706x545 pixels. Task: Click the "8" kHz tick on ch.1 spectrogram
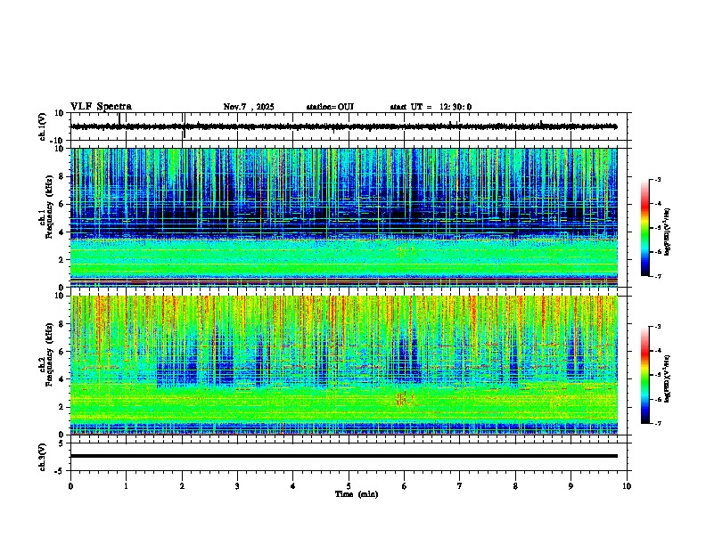click(62, 176)
